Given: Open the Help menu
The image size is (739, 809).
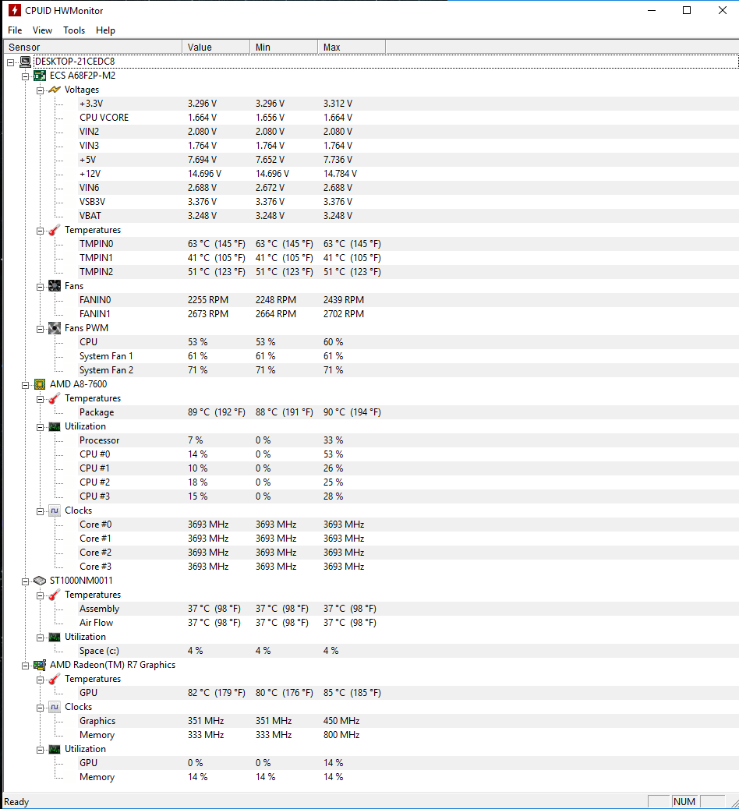Looking at the screenshot, I should [105, 30].
